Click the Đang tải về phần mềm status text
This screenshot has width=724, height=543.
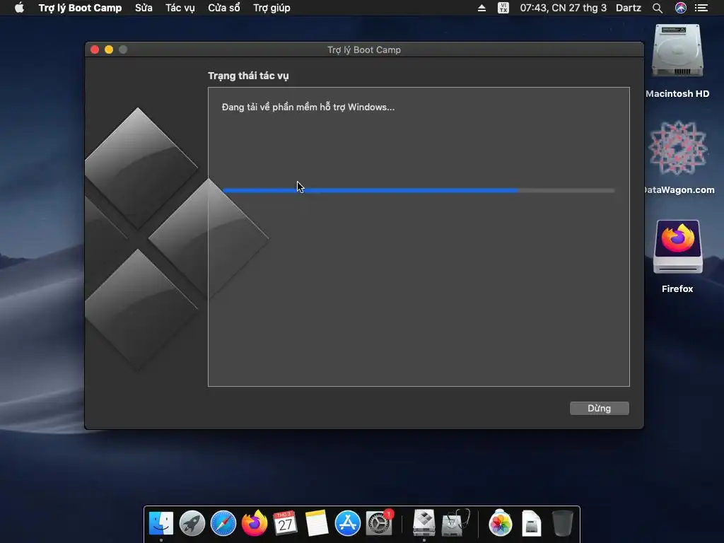(308, 107)
